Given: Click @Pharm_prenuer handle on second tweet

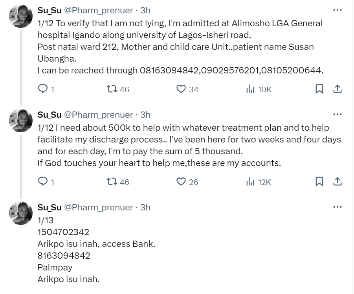Looking at the screenshot, I should coord(98,115).
